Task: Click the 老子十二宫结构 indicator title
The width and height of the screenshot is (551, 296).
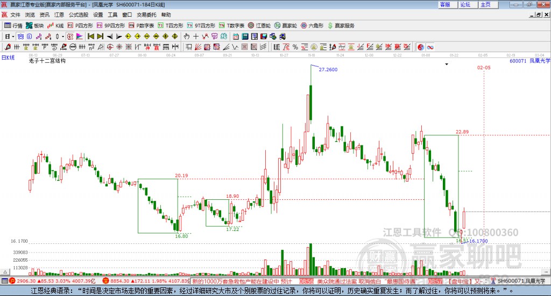Action: pyautogui.click(x=47, y=61)
